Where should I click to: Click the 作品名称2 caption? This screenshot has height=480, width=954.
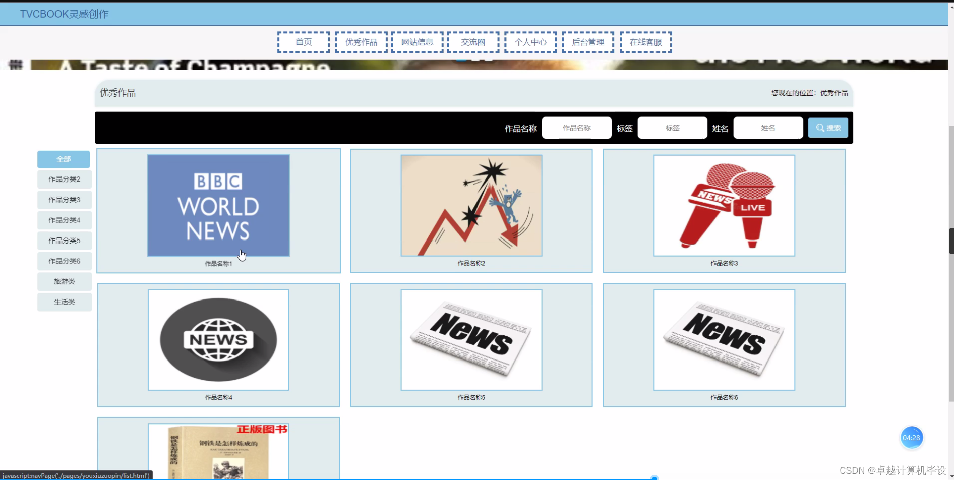(x=471, y=263)
